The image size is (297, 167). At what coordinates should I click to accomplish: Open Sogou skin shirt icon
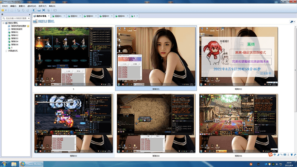(x=292, y=155)
